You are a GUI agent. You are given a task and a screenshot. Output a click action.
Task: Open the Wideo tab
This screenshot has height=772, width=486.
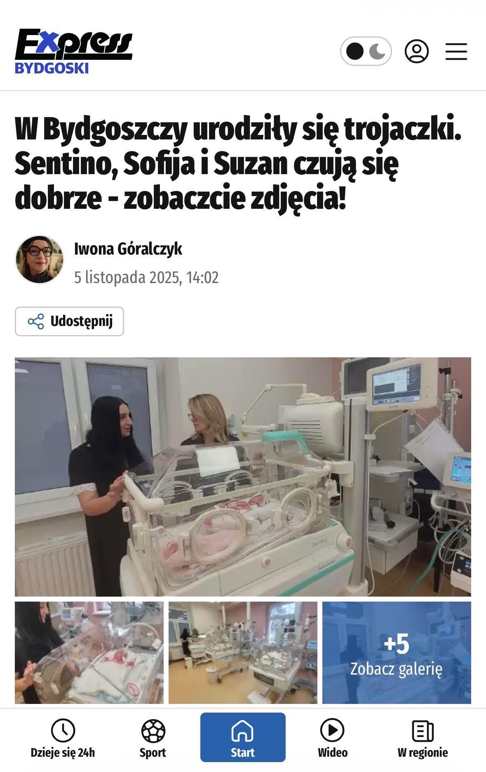(x=333, y=740)
